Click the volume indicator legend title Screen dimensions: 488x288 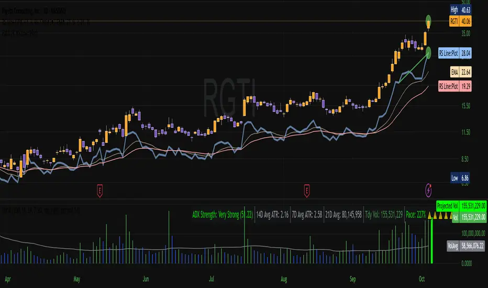[x=40, y=211]
